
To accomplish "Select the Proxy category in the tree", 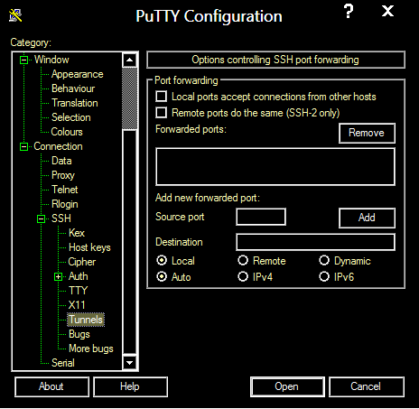I will (x=63, y=175).
